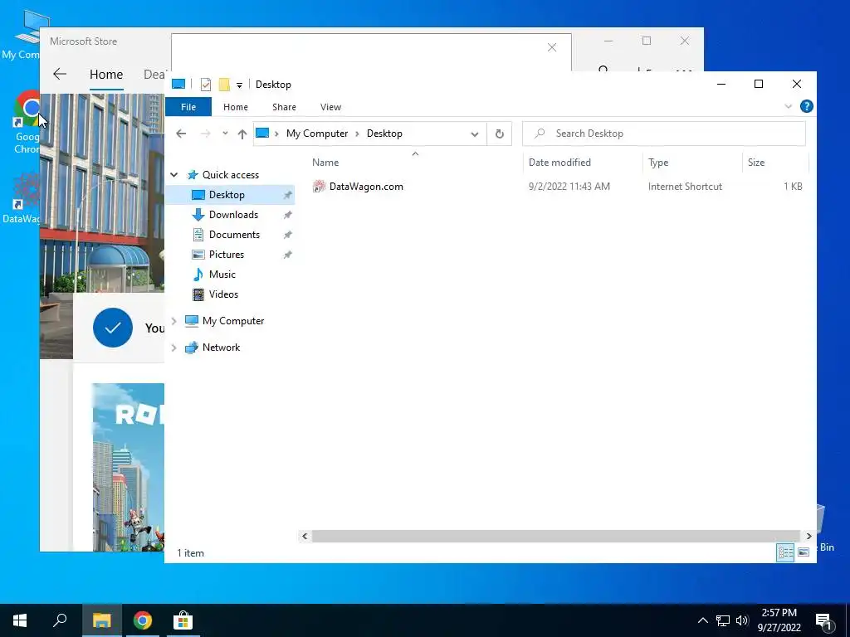The image size is (850, 637).
Task: Open the Windows Start menu
Action: tap(20, 620)
